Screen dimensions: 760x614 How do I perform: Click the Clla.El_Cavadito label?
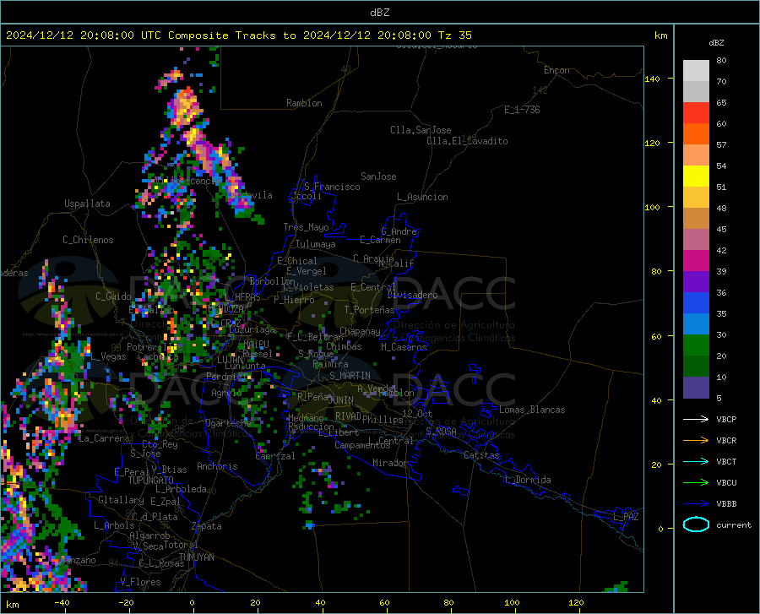point(467,141)
